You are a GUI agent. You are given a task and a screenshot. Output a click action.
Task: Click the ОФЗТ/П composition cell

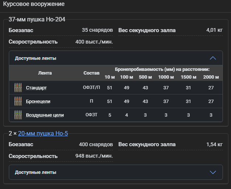click(91, 88)
